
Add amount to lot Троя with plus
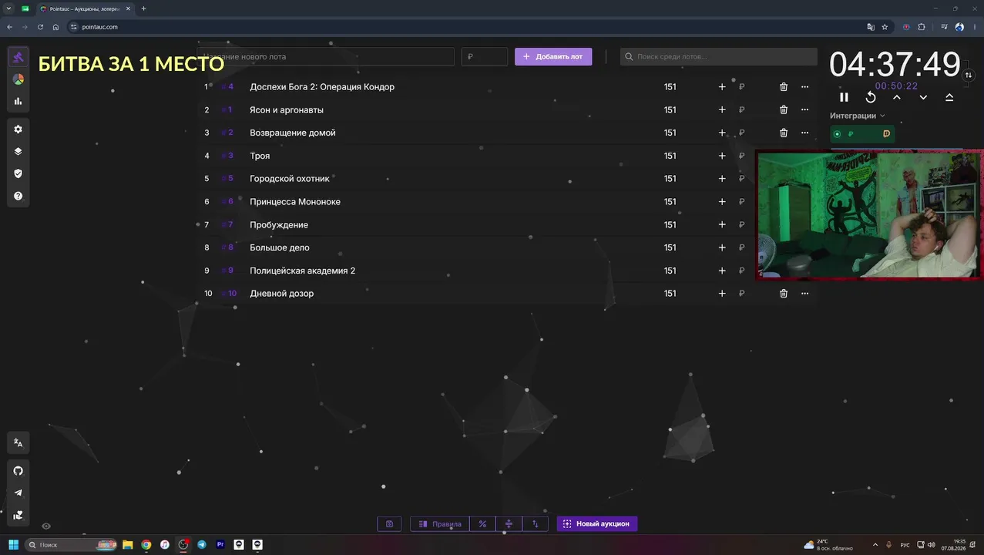[722, 156]
